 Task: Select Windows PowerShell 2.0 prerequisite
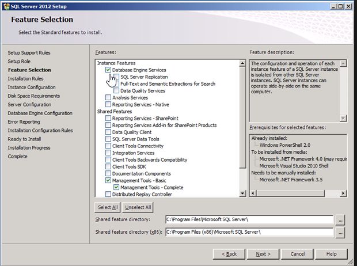pyautogui.click(x=285, y=145)
